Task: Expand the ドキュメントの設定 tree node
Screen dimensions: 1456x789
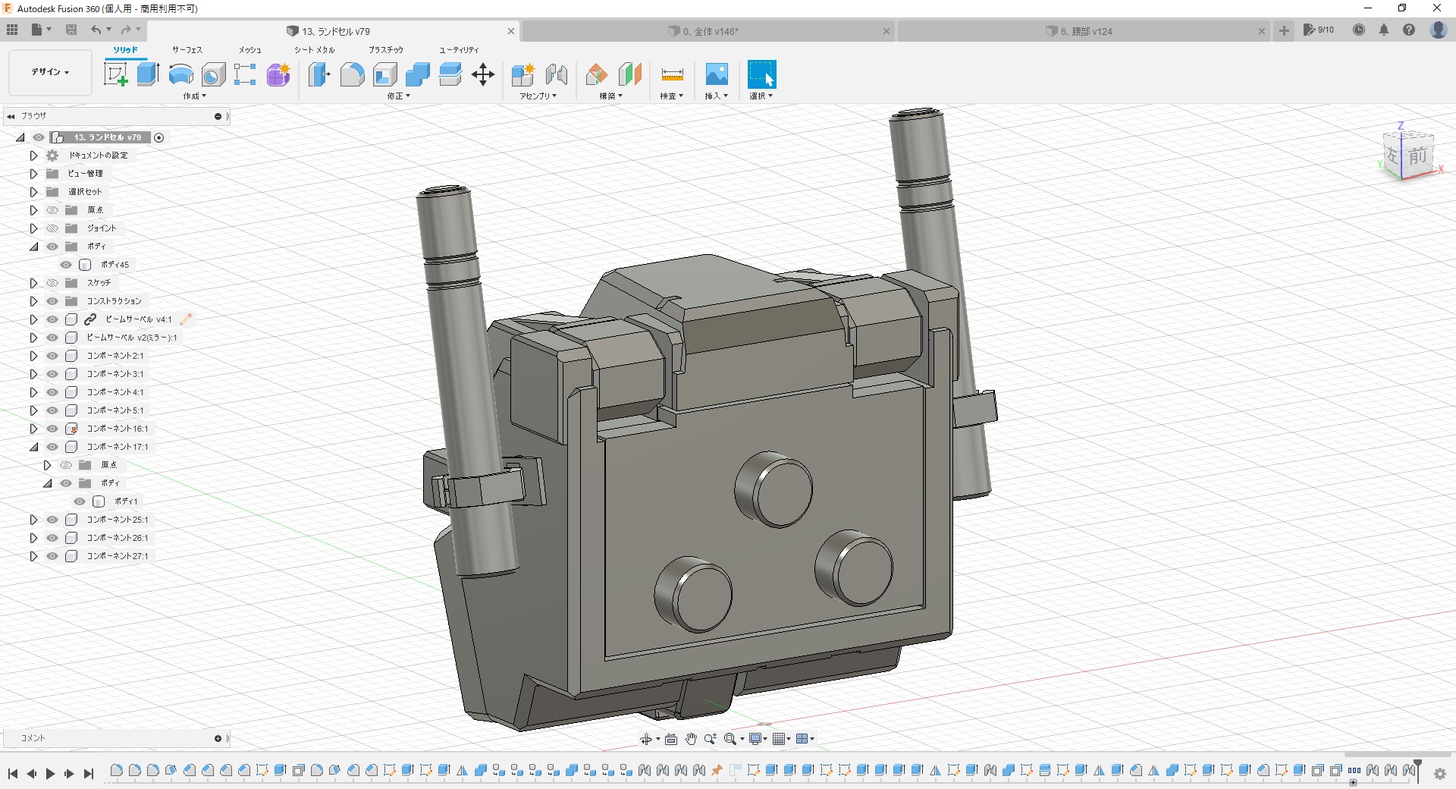Action: pyautogui.click(x=33, y=156)
